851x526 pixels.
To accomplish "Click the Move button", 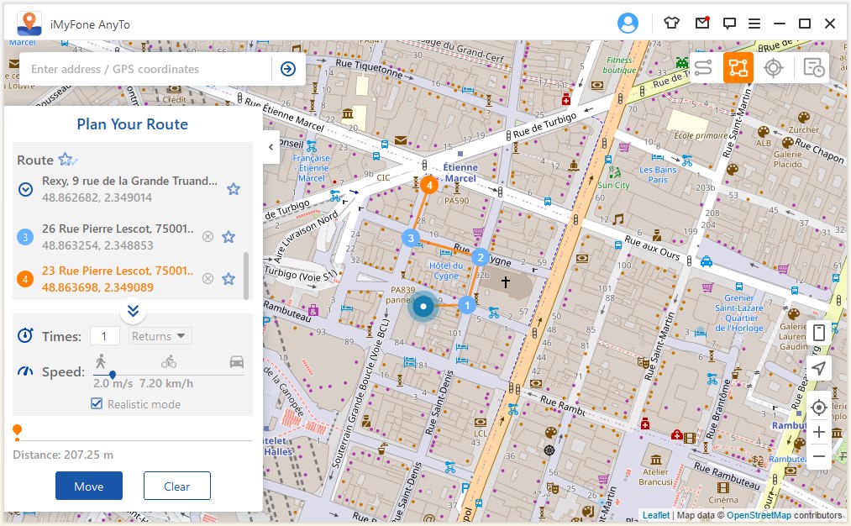I will [89, 486].
